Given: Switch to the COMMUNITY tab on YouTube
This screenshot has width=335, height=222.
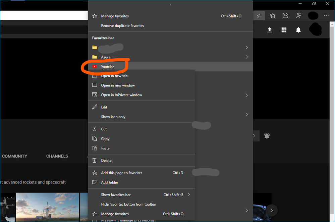Looking at the screenshot, I should click(x=14, y=156).
